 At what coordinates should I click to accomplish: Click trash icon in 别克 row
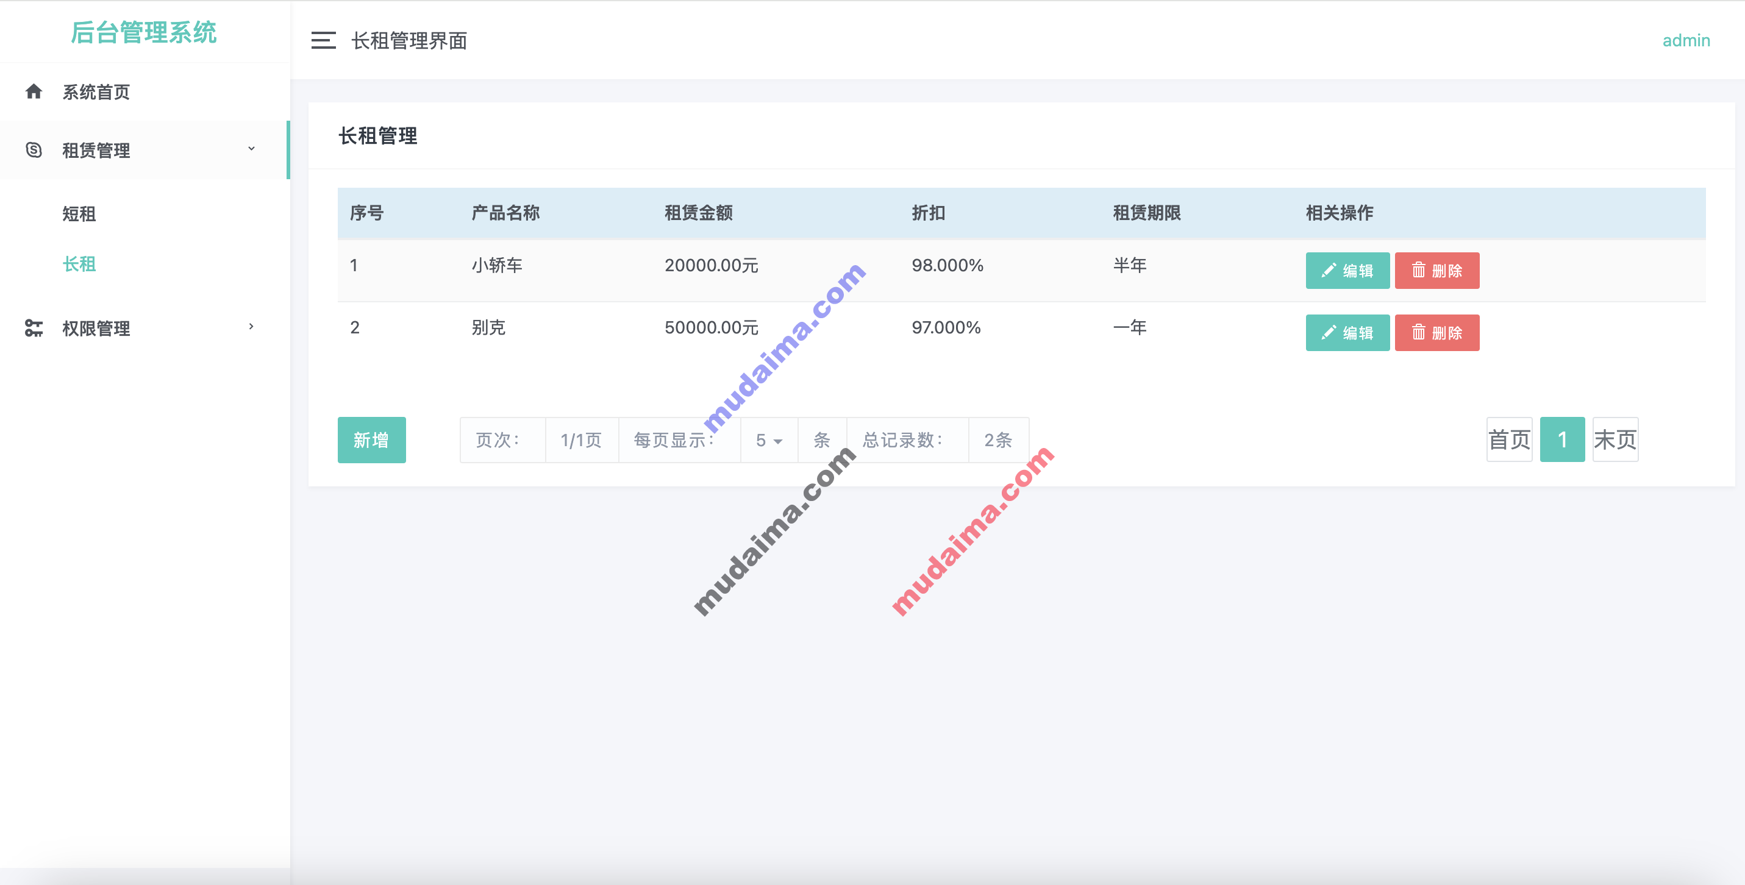1418,332
